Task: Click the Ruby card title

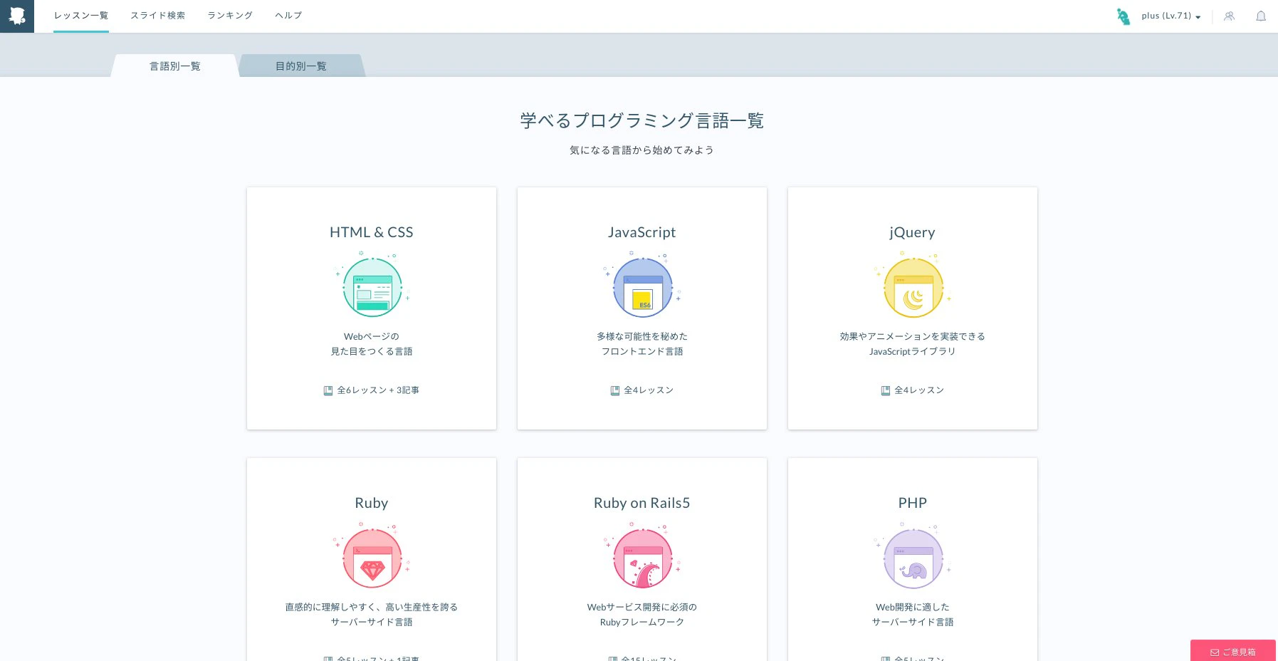Action: tap(372, 503)
